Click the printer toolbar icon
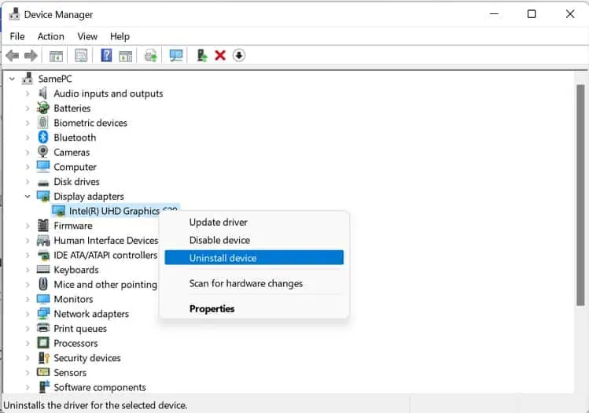Image resolution: width=589 pixels, height=413 pixels. coord(150,55)
